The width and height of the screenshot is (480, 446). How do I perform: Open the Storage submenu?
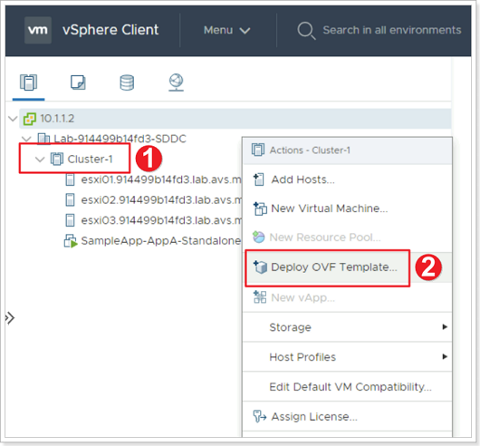pyautogui.click(x=347, y=327)
